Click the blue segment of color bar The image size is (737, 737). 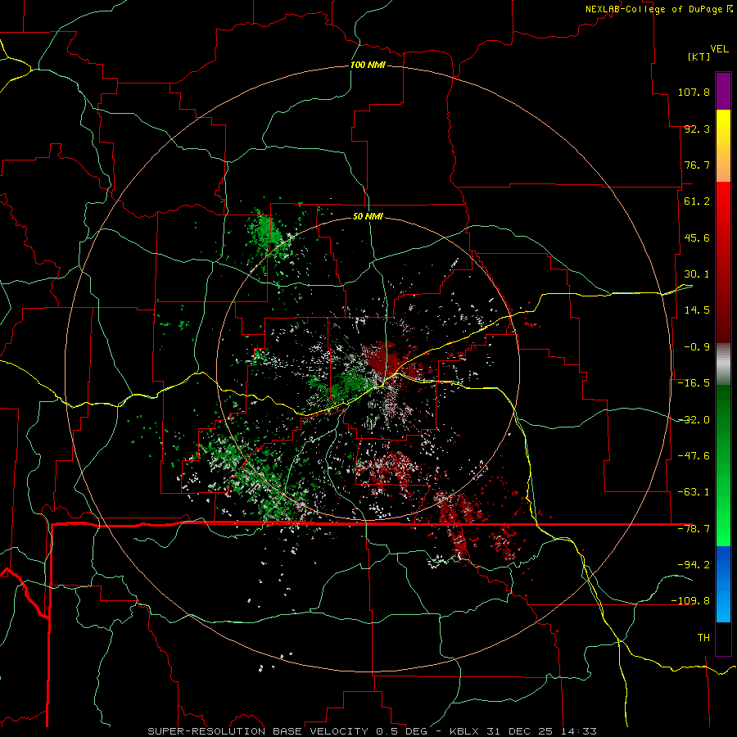[x=723, y=584]
